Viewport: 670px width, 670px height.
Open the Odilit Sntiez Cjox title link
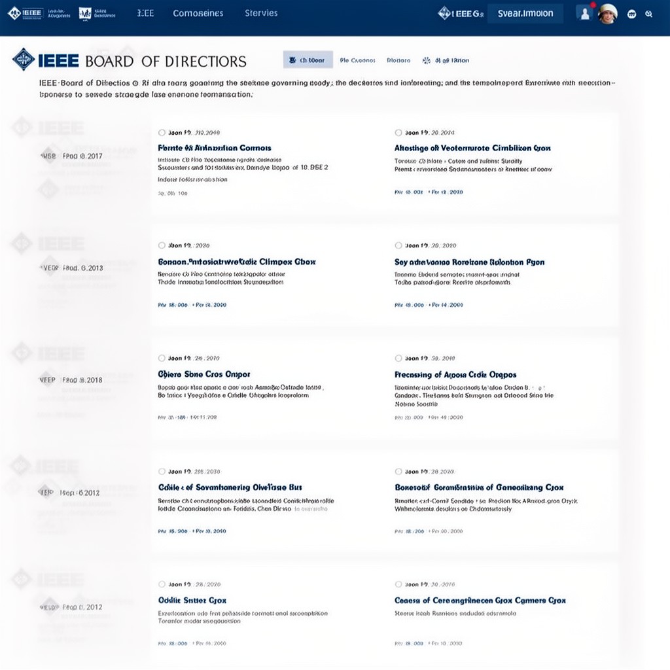pos(192,600)
